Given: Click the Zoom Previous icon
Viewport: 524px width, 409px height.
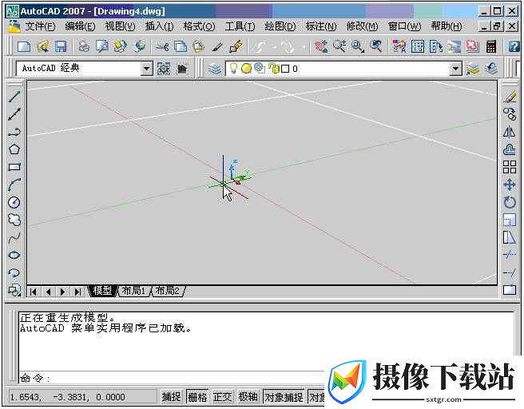Looking at the screenshot, I should pos(376,46).
